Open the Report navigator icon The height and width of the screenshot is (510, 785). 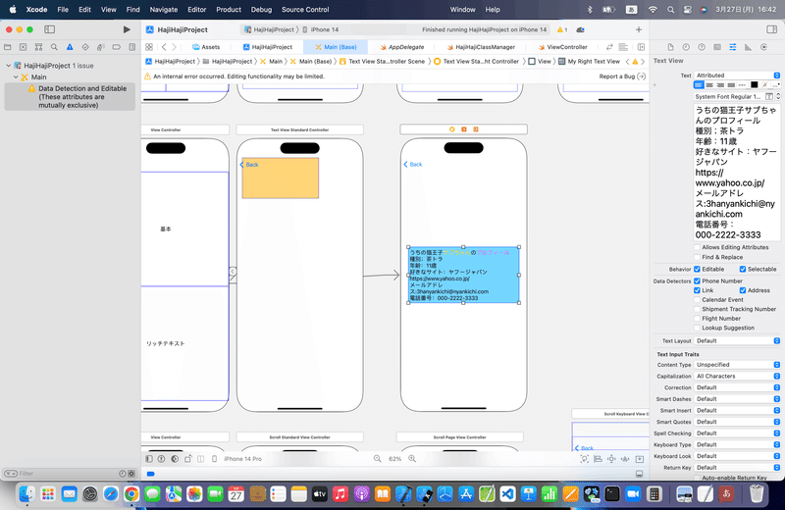[132, 47]
